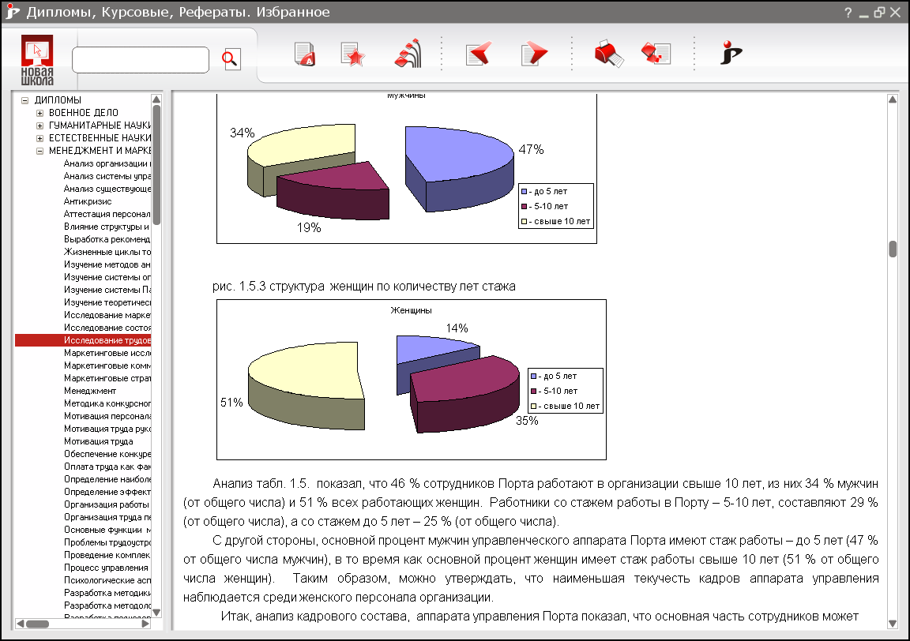Open the Определение наиболее item
Screen dimensions: 910x641
coord(107,479)
